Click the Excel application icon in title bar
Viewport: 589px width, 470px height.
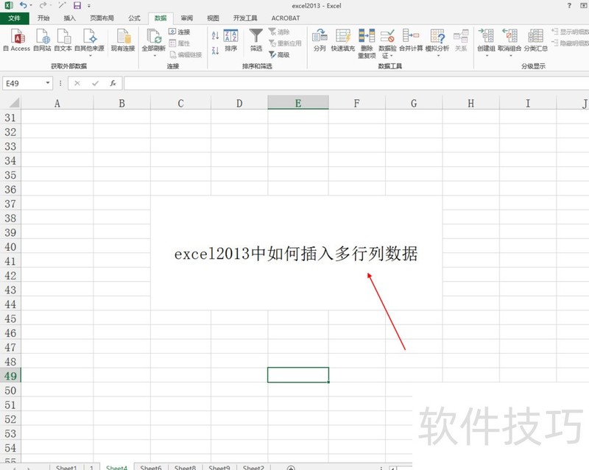[x=8, y=5]
